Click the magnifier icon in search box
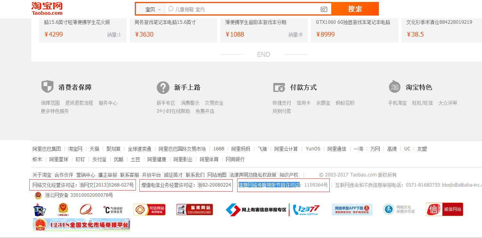Viewport: 482px width, 238px height. pos(171,9)
